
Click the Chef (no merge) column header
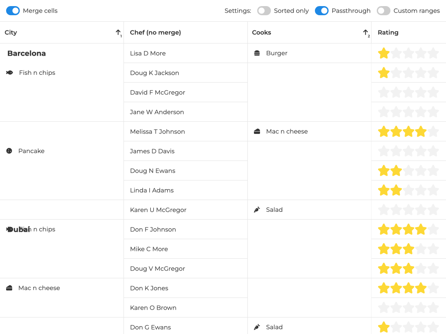coord(155,33)
